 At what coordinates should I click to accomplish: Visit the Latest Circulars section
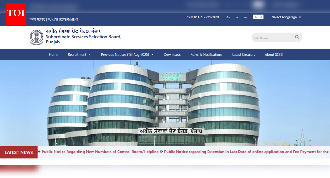pyautogui.click(x=243, y=54)
